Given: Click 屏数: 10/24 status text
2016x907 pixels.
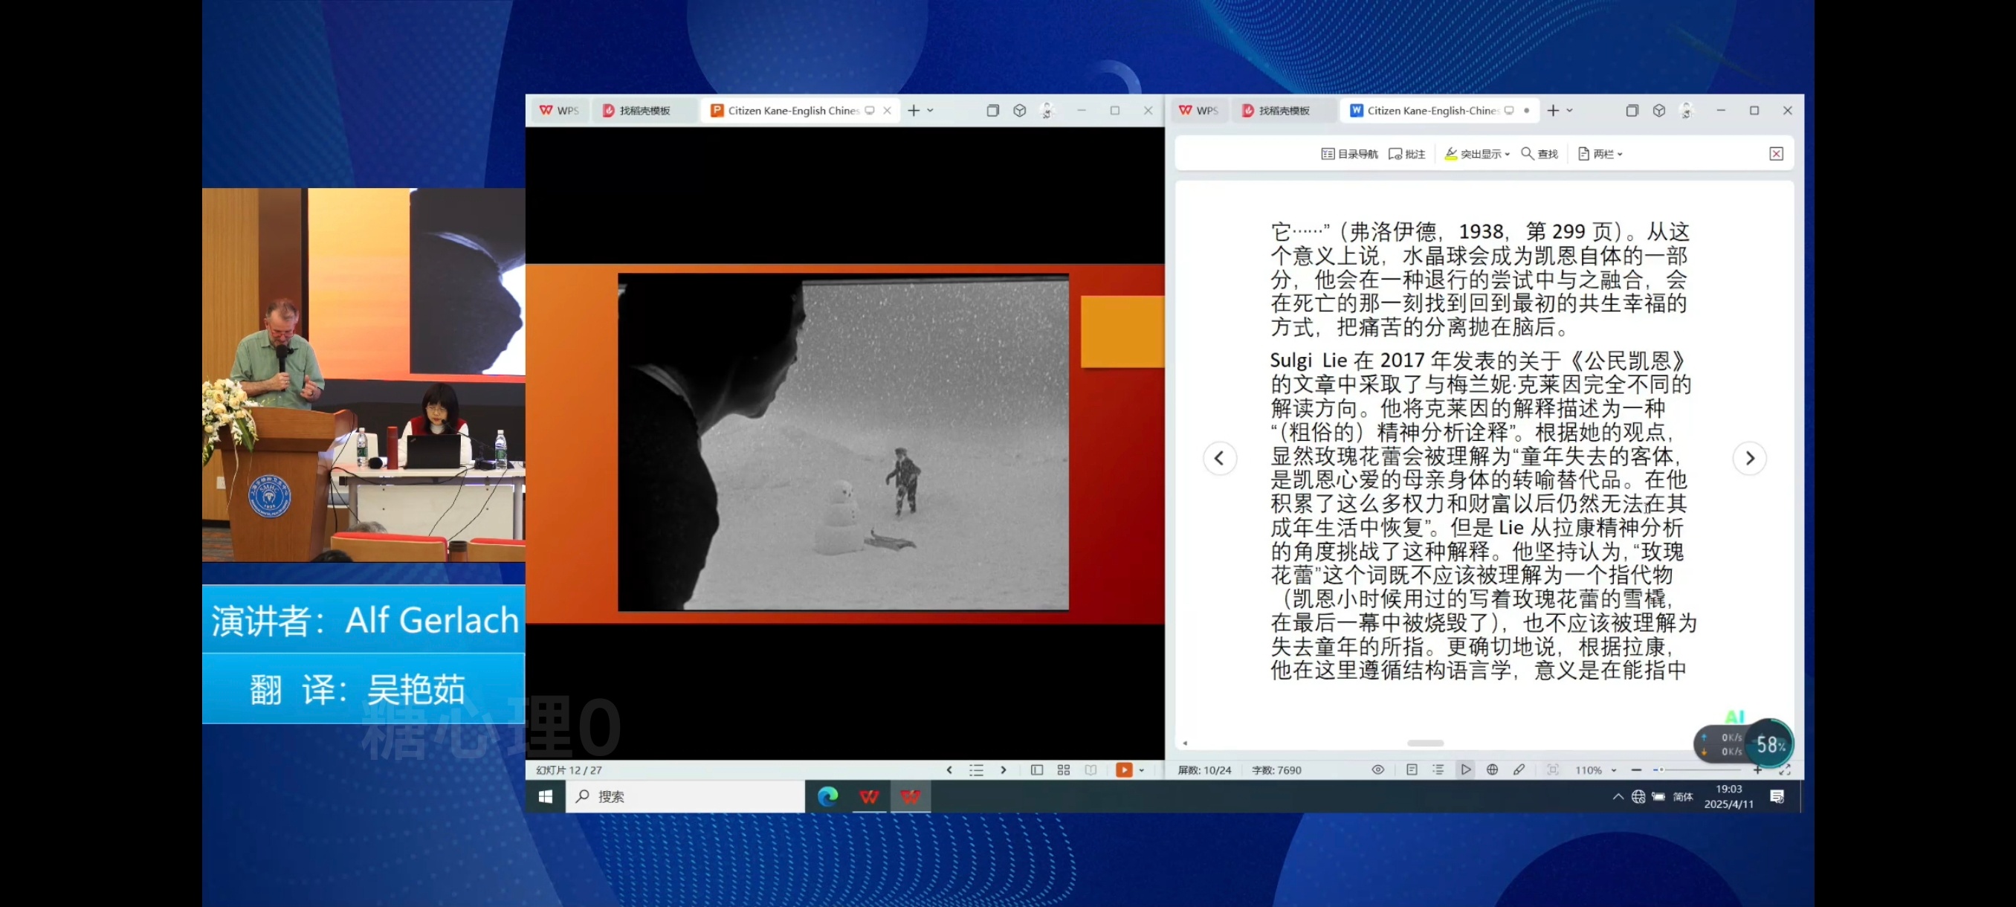Looking at the screenshot, I should [x=1204, y=770].
